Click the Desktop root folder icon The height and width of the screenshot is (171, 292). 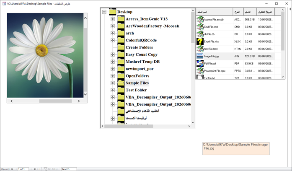click(x=112, y=12)
